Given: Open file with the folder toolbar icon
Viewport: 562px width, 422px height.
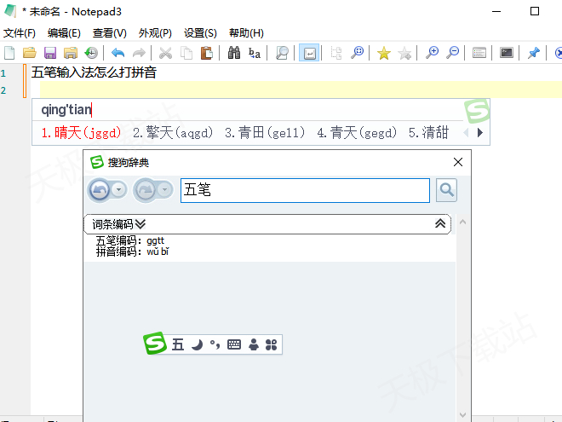Looking at the screenshot, I should (x=30, y=53).
